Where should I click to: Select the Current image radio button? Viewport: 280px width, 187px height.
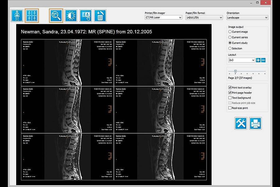click(230, 32)
